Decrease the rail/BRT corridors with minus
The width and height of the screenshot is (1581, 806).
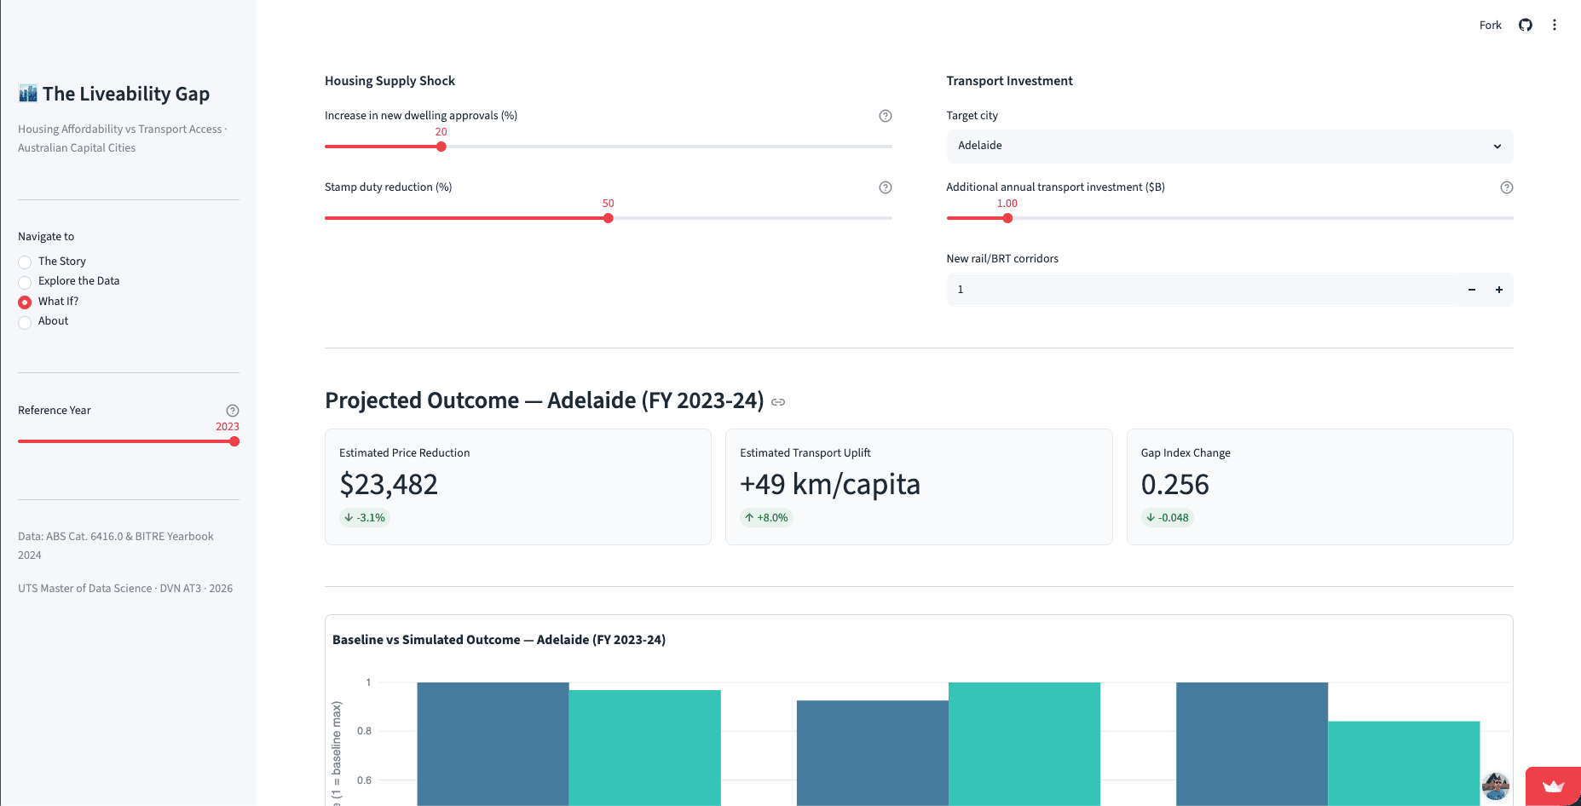1472,290
